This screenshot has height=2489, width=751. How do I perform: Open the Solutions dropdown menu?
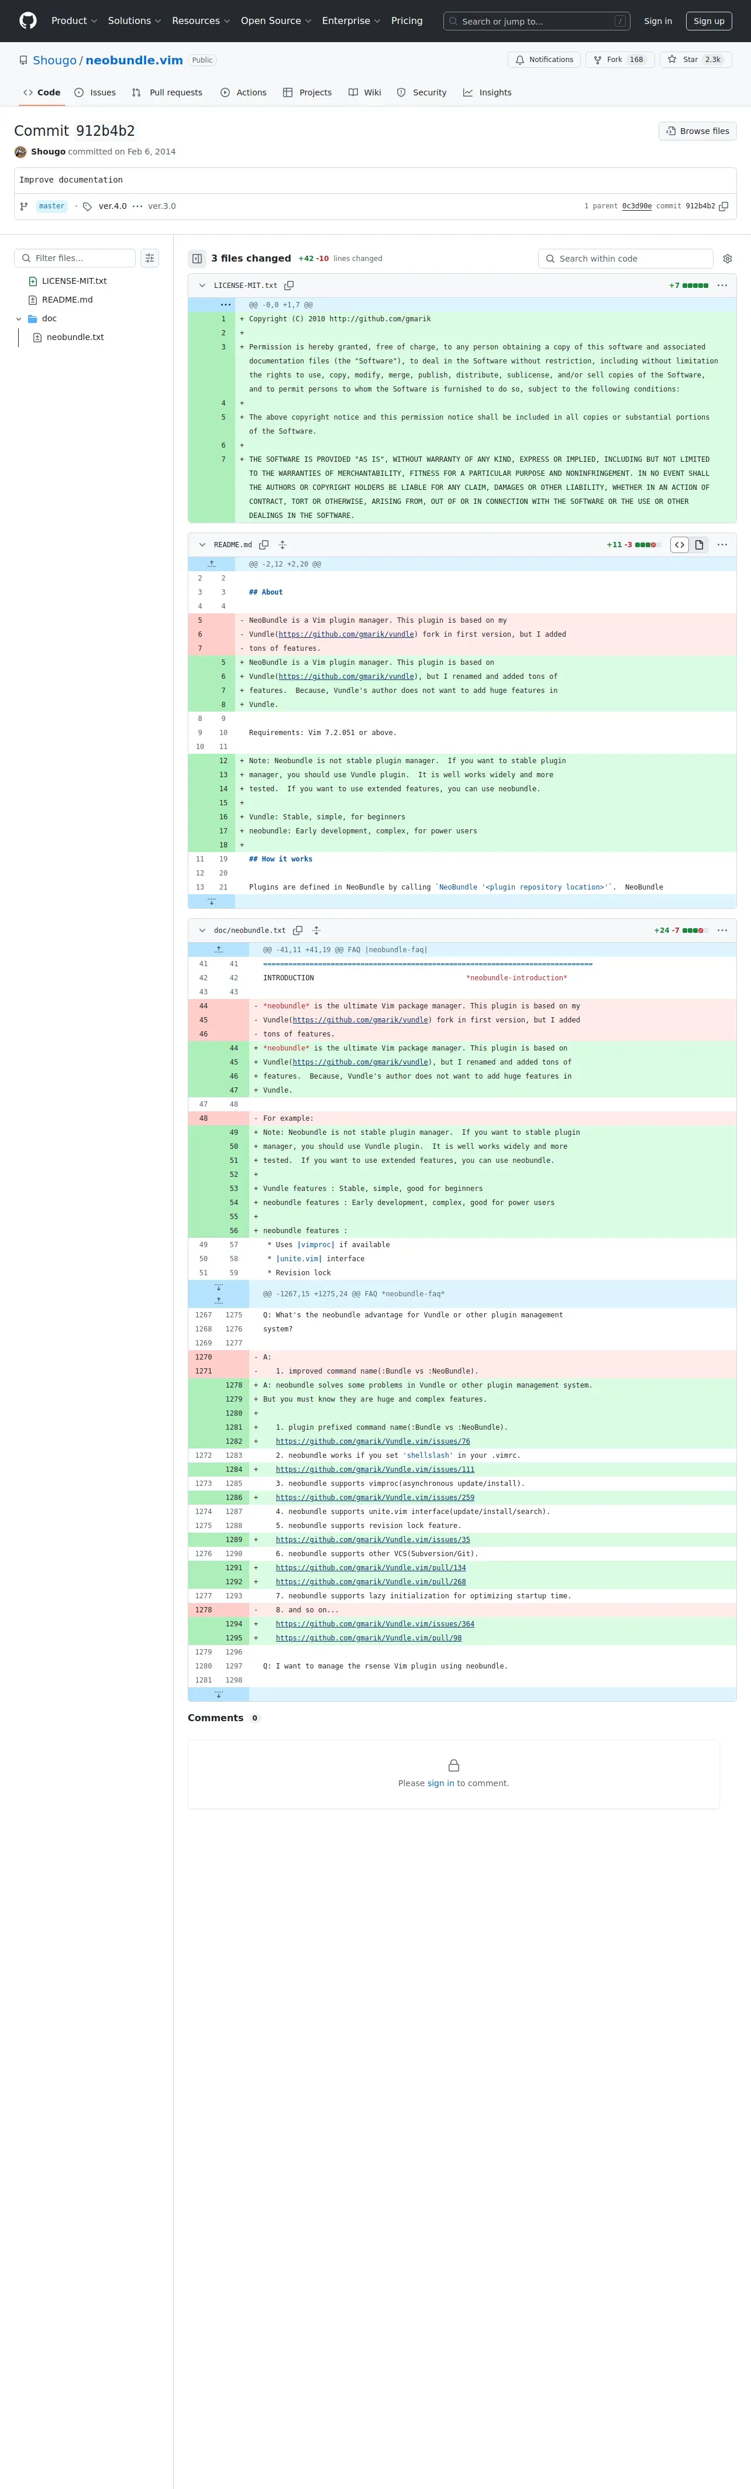[x=134, y=21]
